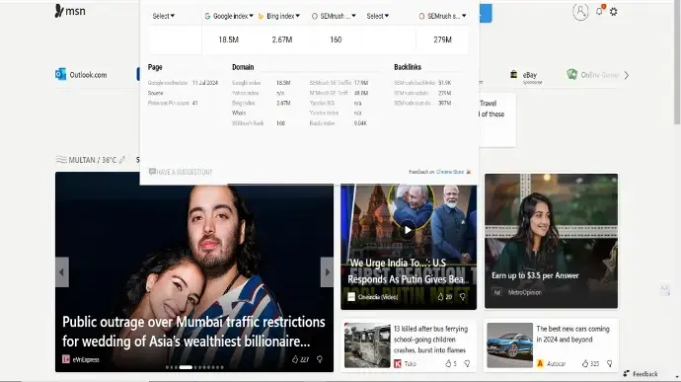Image resolution: width=681 pixels, height=382 pixels.
Task: Open the Source link under Page
Action: [x=156, y=93]
